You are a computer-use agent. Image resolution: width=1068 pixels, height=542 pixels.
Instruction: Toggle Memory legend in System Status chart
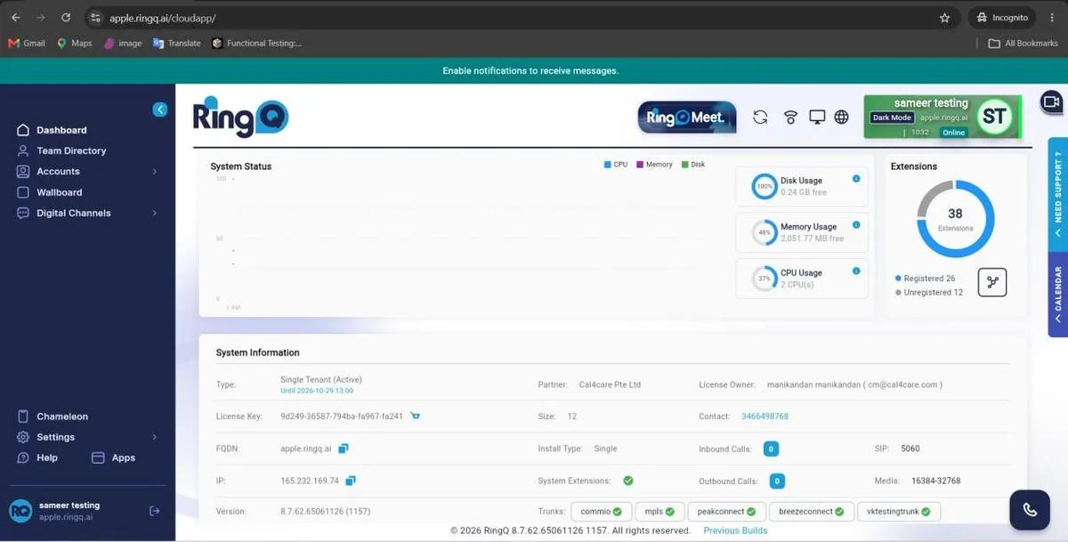point(654,165)
